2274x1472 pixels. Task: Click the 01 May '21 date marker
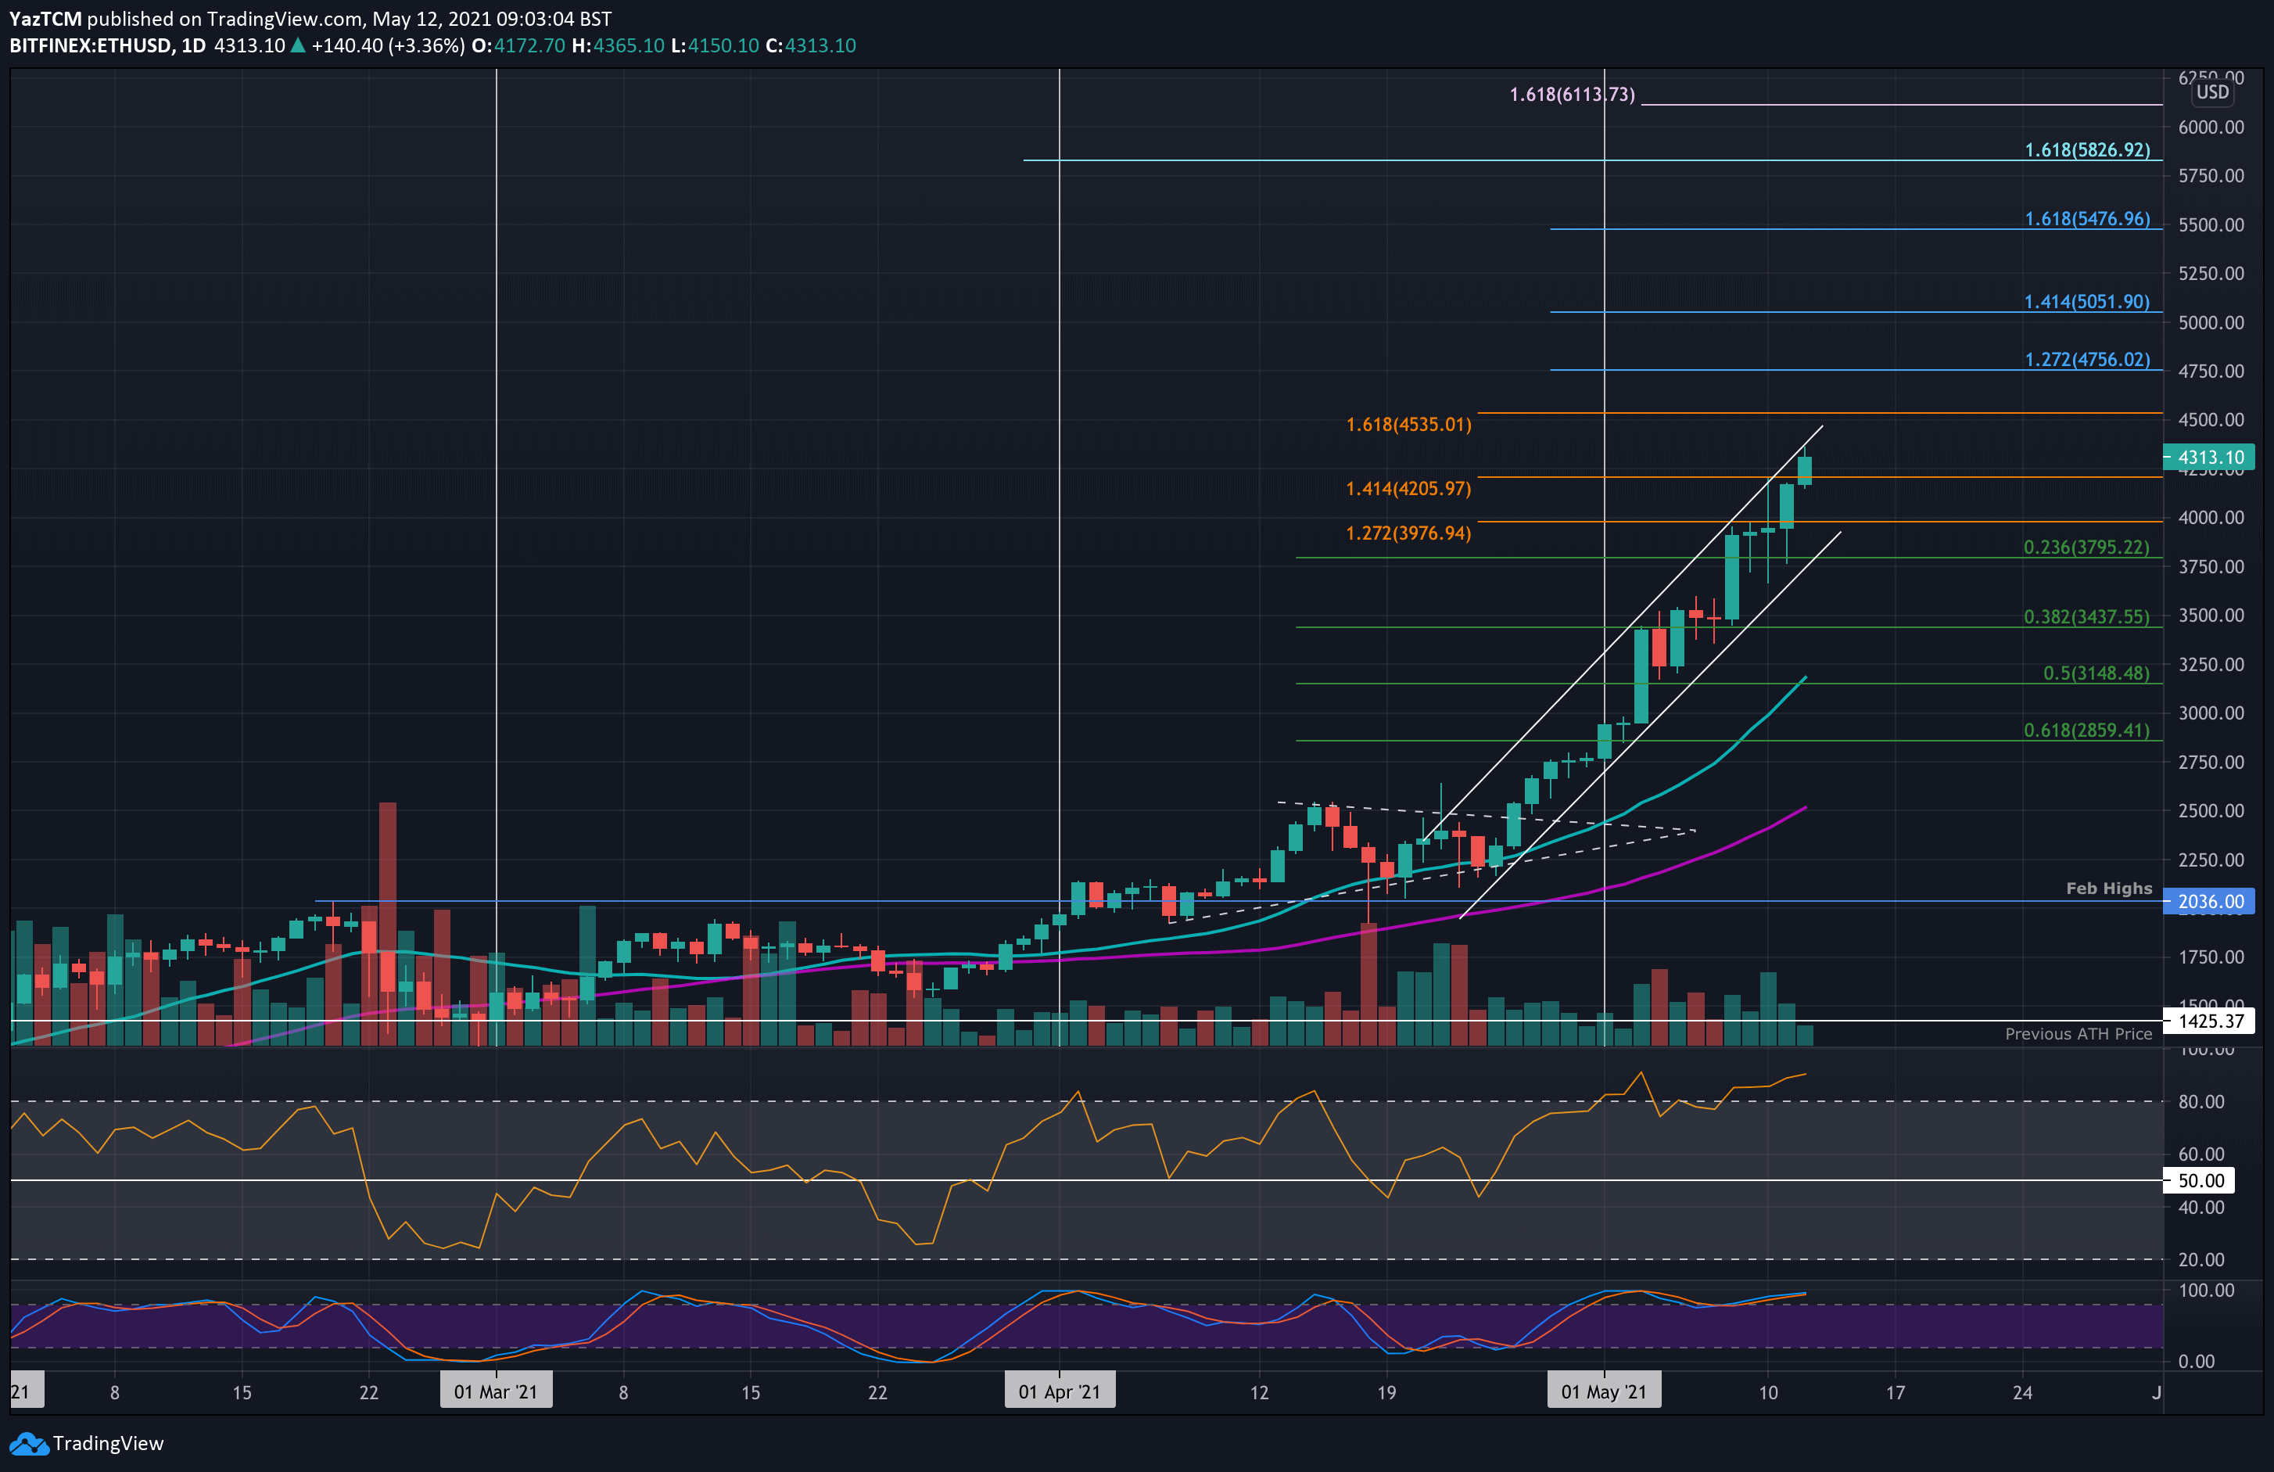click(1604, 1391)
